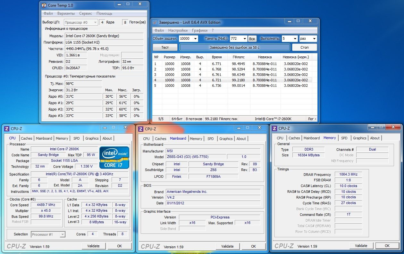This screenshot has height=254, width=404.
Task: Switch to SPD tab in Memory CPU-Z window
Action: click(x=344, y=138)
